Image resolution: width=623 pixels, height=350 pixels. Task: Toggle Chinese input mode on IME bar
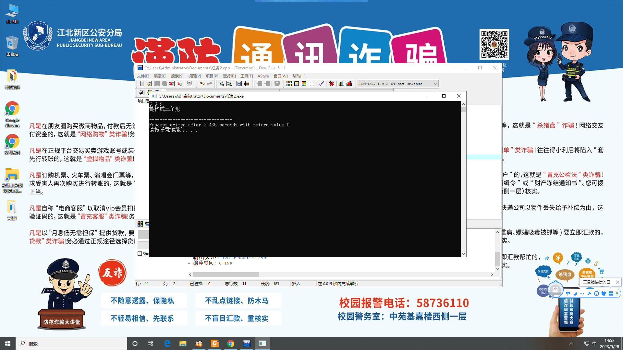568,293
